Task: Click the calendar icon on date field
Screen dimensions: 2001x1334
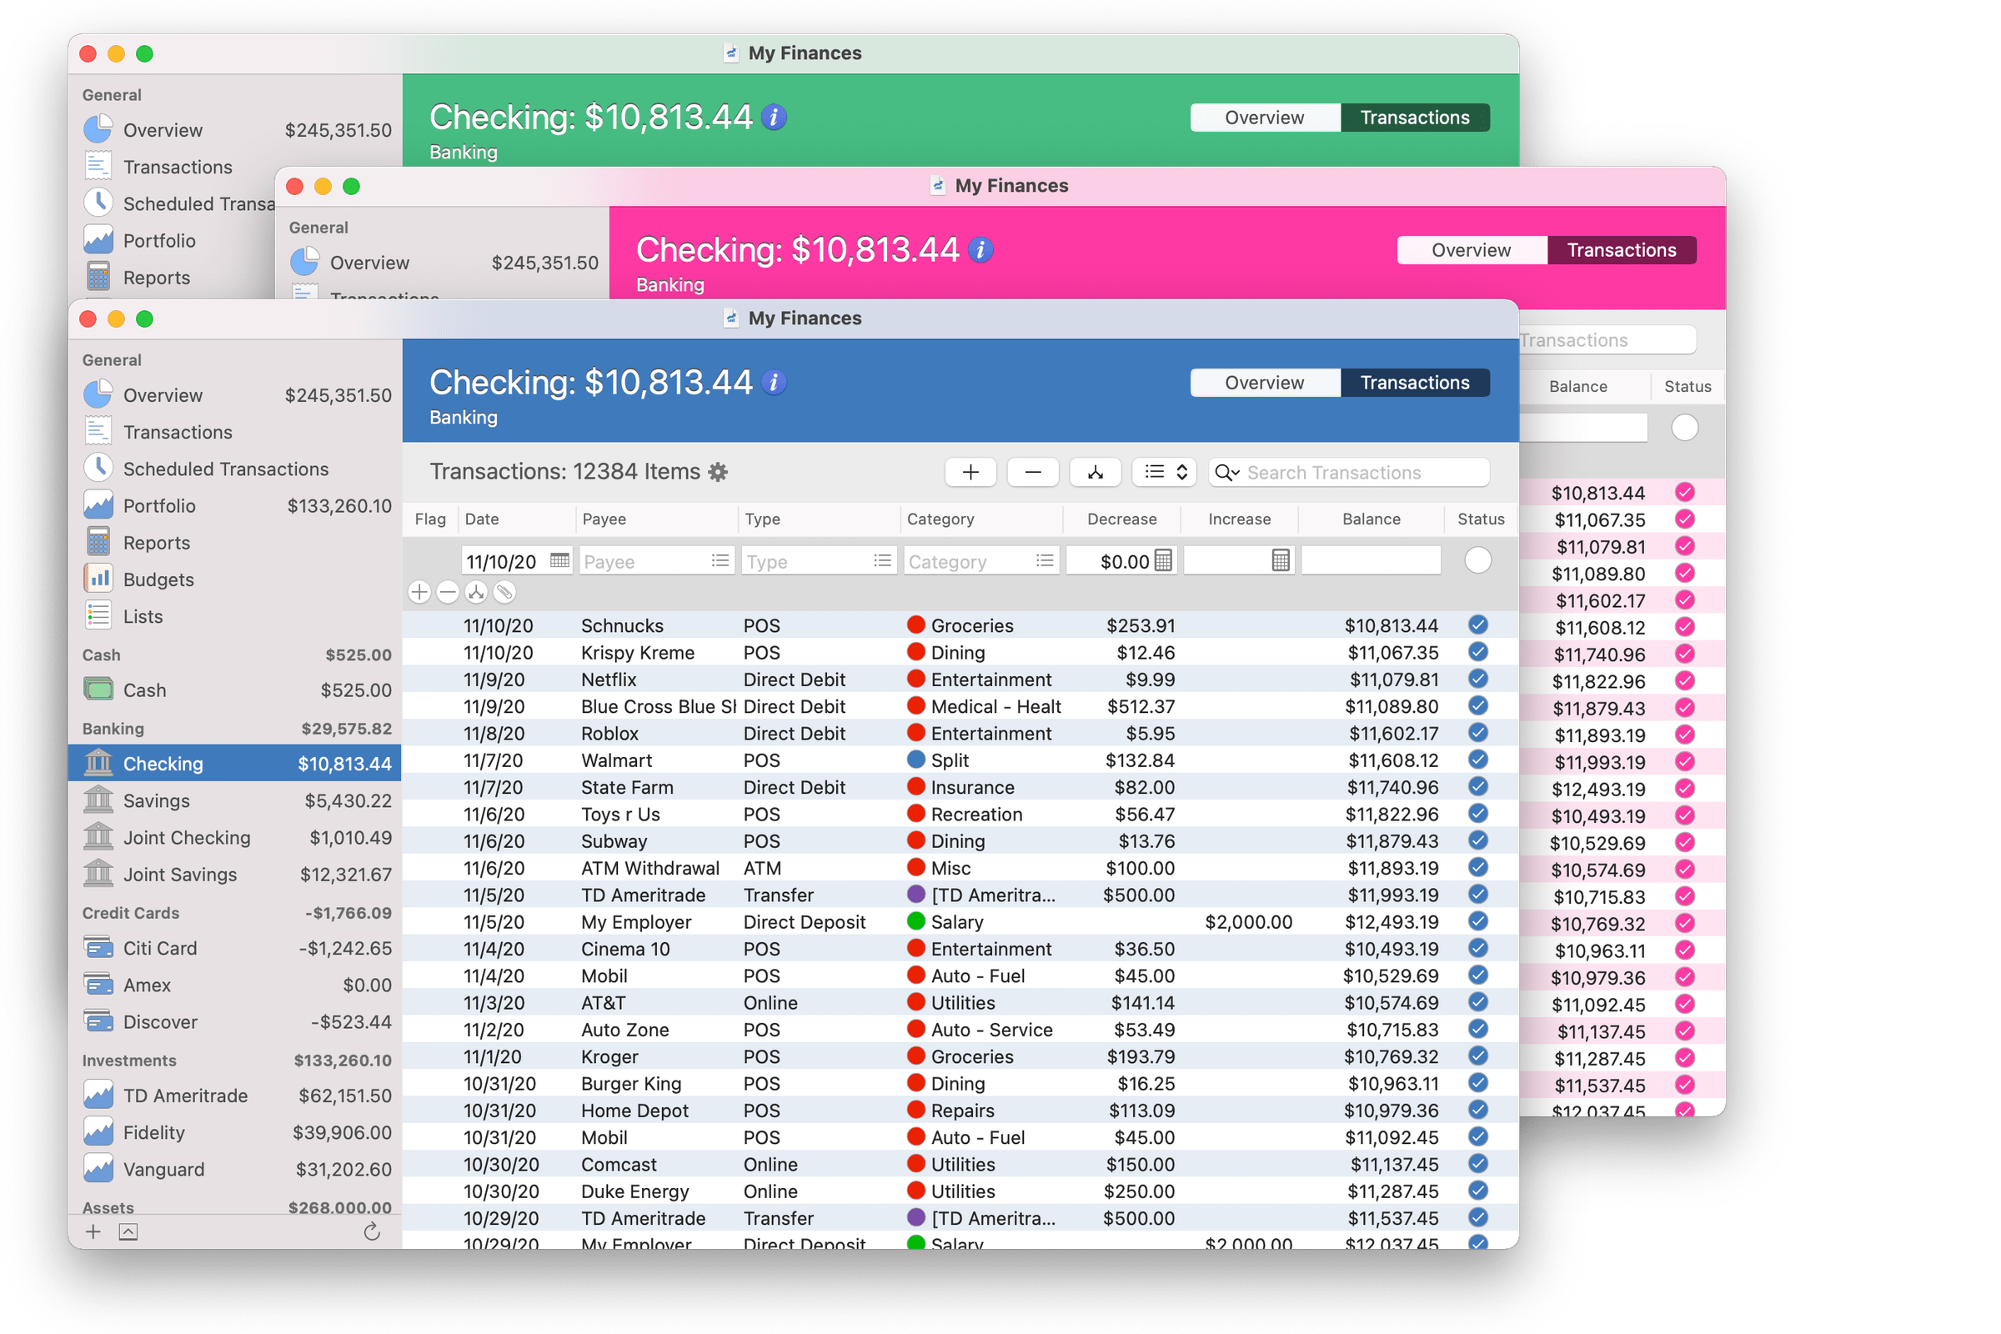Action: point(557,559)
